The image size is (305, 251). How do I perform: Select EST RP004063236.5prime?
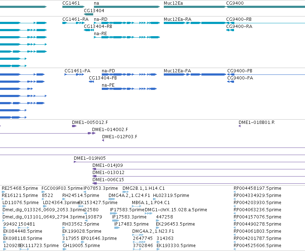click(257, 210)
